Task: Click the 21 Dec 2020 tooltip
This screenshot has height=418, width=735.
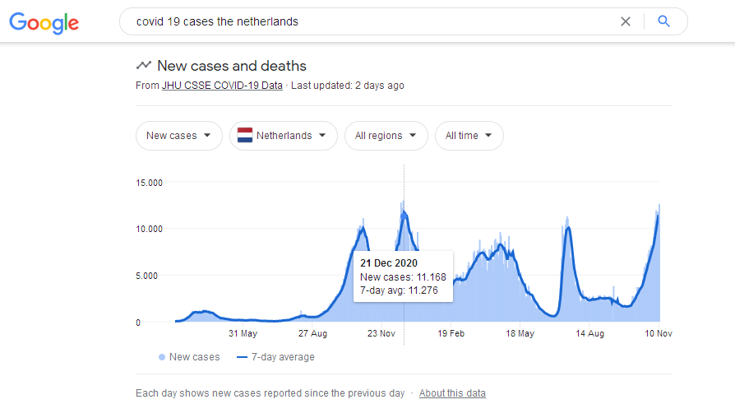Action: pos(403,275)
